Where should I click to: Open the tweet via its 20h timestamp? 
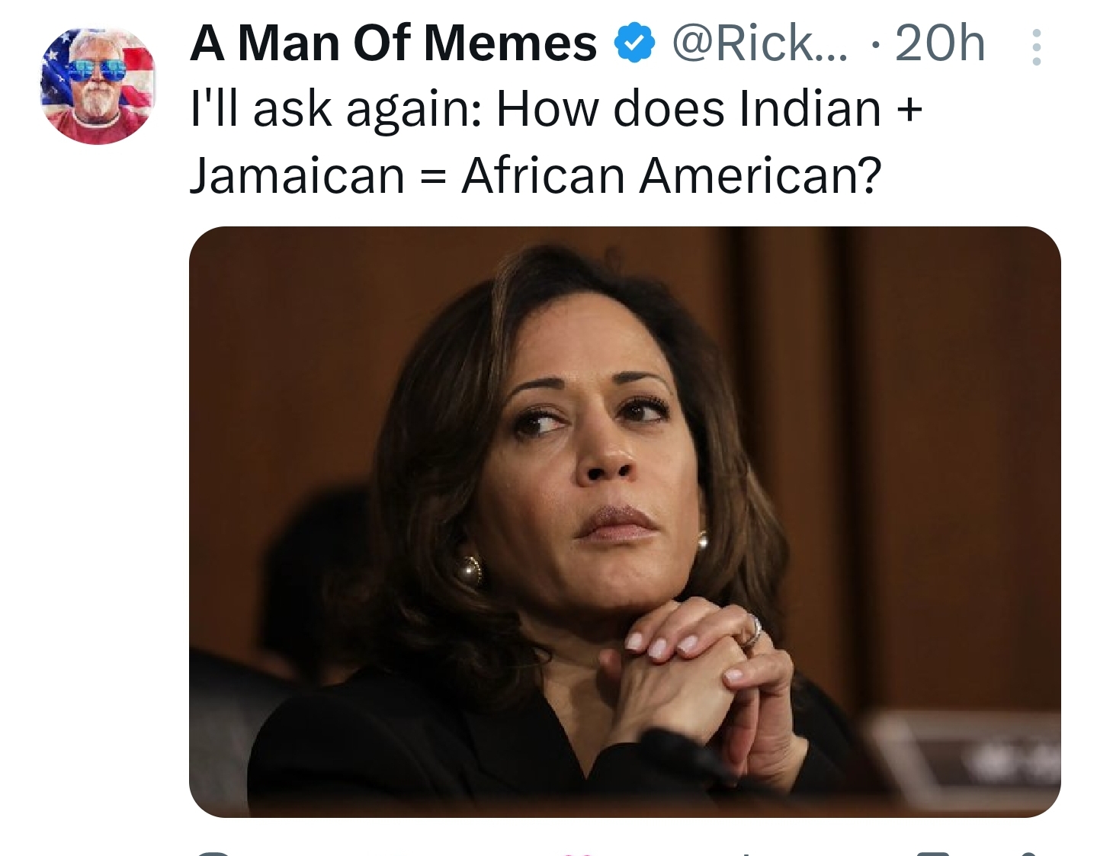click(x=939, y=43)
